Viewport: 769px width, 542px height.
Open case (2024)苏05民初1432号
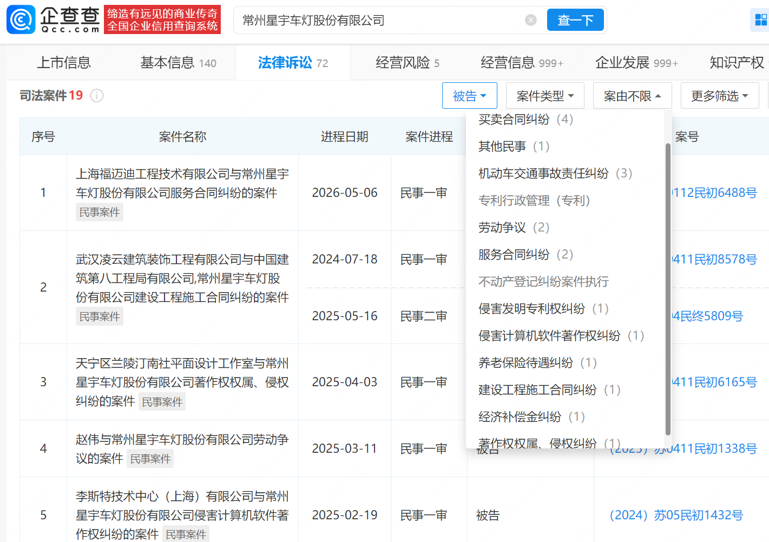[x=676, y=515]
